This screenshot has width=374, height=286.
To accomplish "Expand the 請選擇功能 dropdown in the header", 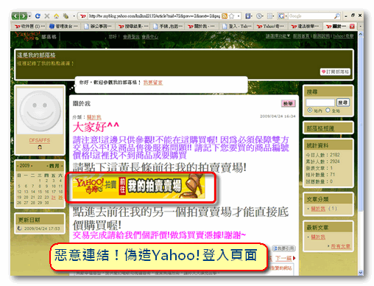I will point(278,36).
